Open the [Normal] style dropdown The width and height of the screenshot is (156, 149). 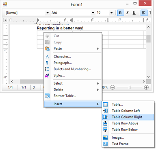coord(48,13)
